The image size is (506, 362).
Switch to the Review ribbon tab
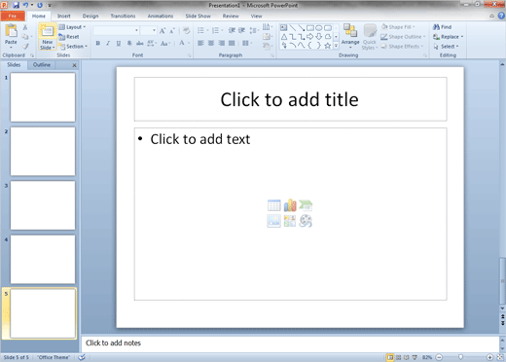click(x=231, y=16)
